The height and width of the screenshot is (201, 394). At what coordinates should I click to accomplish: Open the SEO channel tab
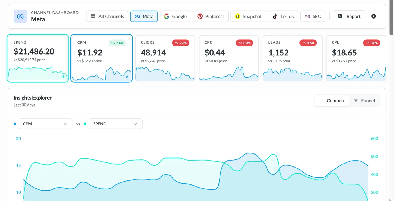pos(313,16)
